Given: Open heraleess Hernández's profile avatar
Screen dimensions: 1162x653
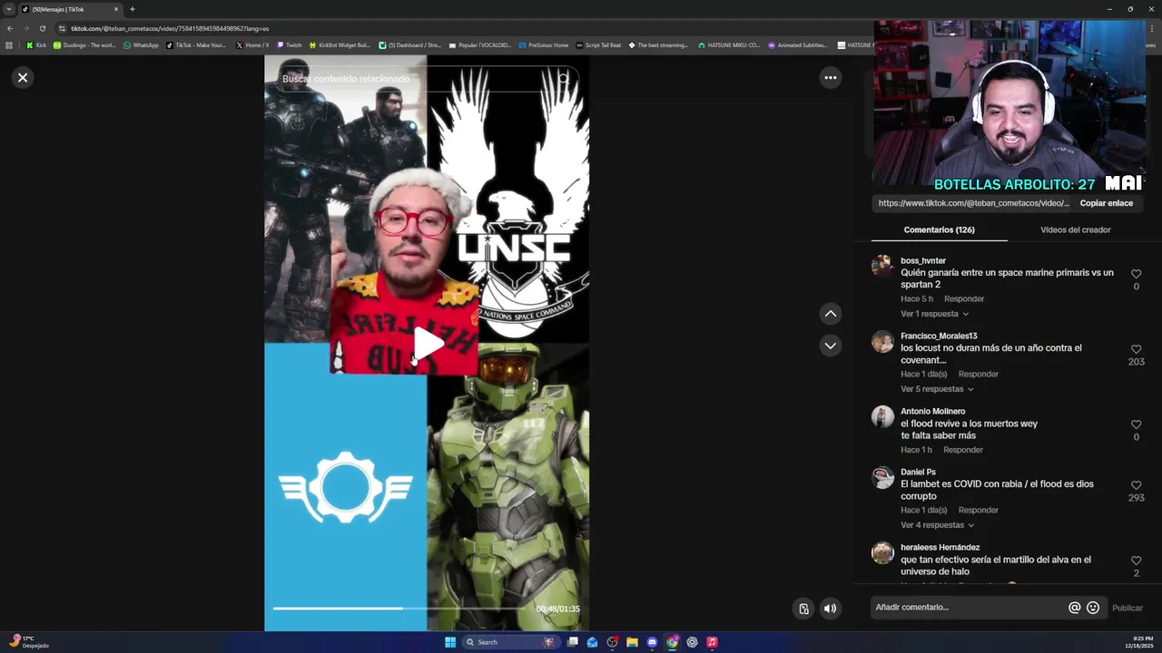Looking at the screenshot, I should click(x=882, y=552).
